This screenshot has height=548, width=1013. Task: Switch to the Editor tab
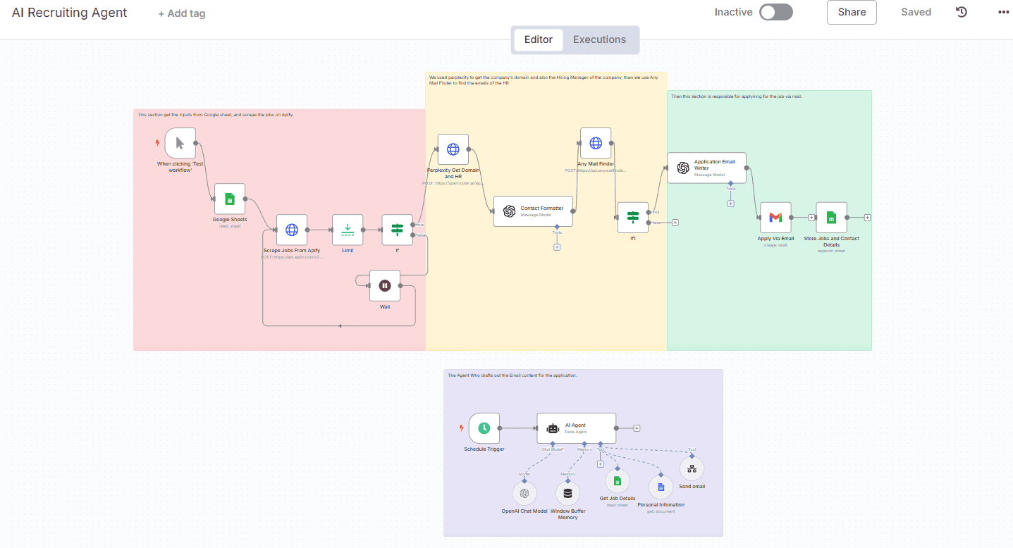(539, 39)
